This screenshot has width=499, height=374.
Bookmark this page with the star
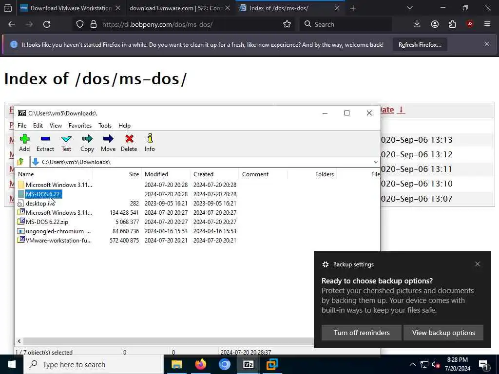pos(287,24)
